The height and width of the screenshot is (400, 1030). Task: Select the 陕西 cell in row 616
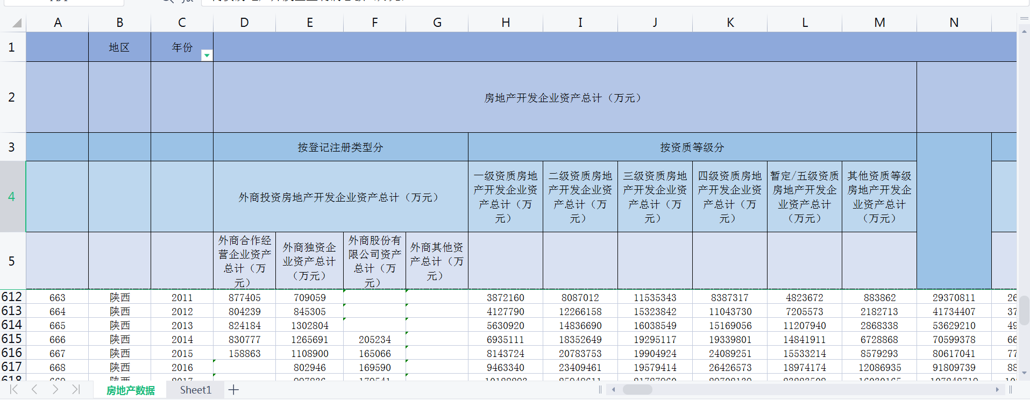120,353
